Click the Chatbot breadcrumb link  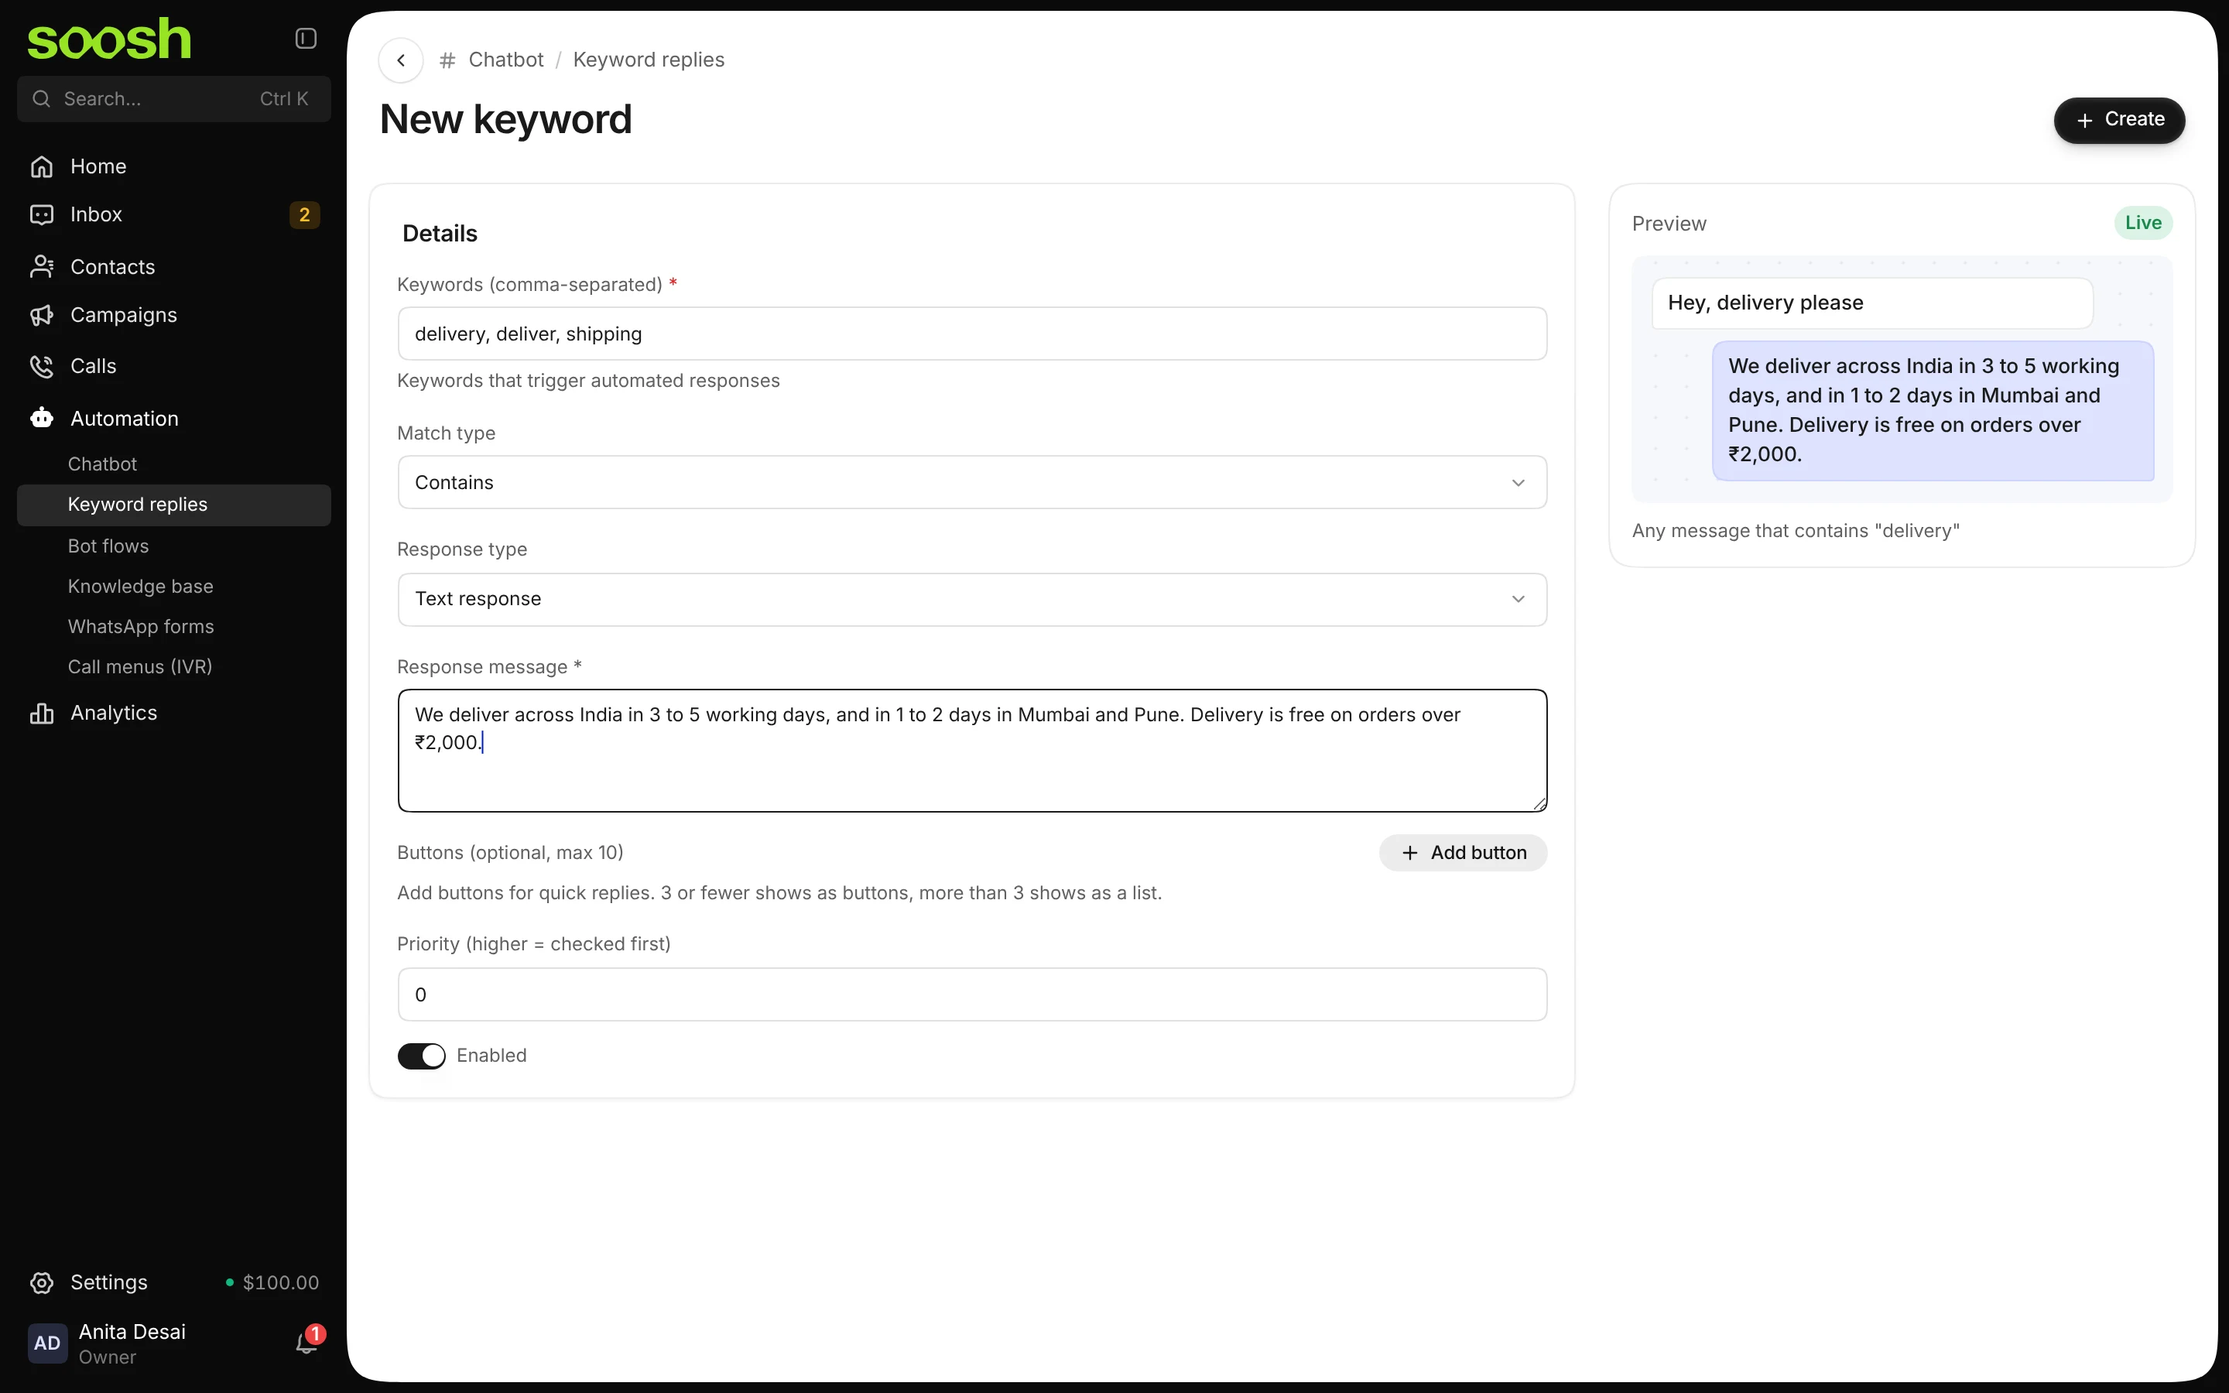tap(505, 60)
